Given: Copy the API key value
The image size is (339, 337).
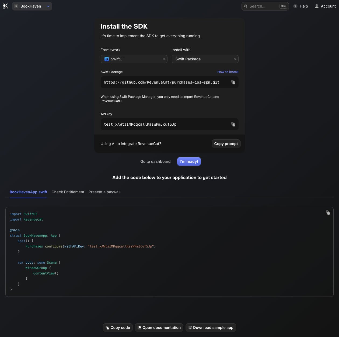Looking at the screenshot, I should click(233, 125).
